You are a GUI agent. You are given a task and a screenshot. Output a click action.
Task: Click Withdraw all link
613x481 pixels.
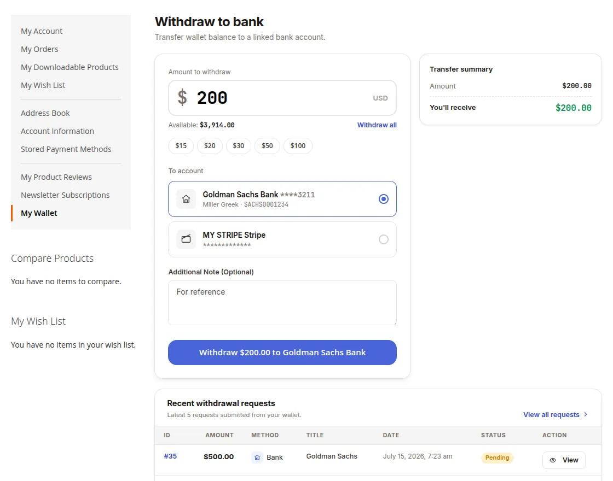tap(377, 125)
